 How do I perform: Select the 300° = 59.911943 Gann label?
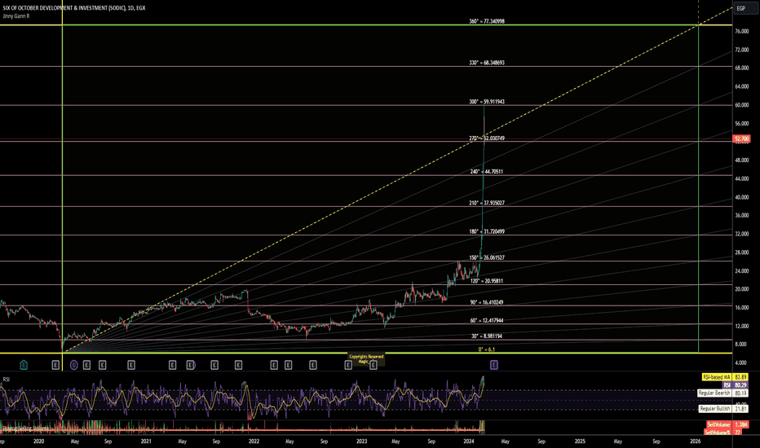point(487,102)
